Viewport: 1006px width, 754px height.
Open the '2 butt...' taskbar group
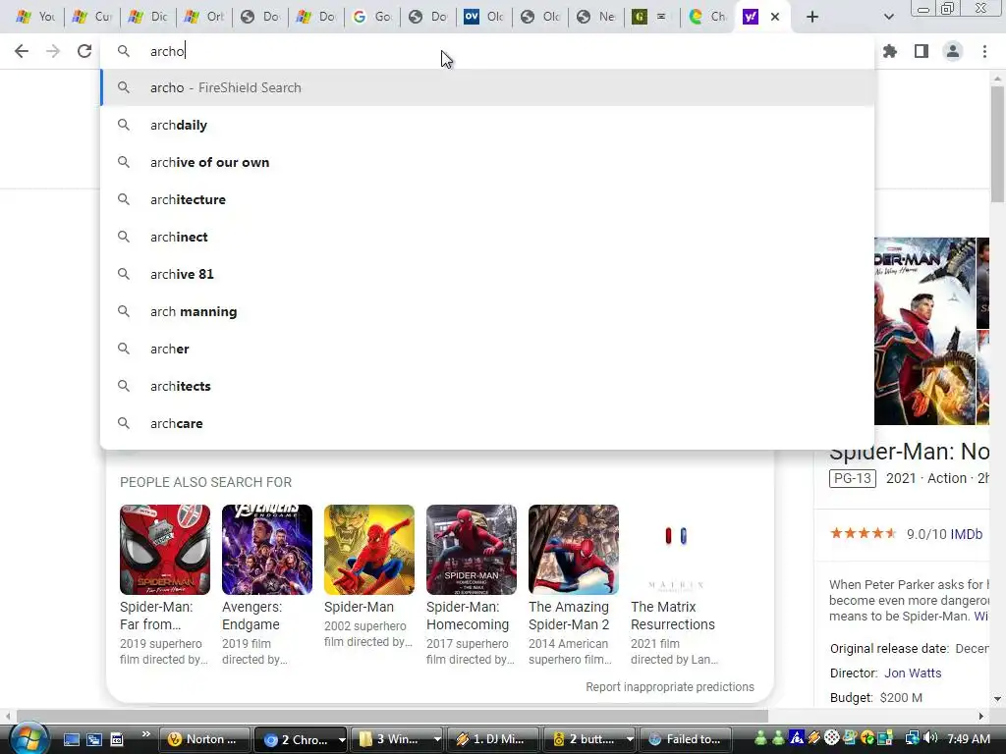[x=589, y=739]
